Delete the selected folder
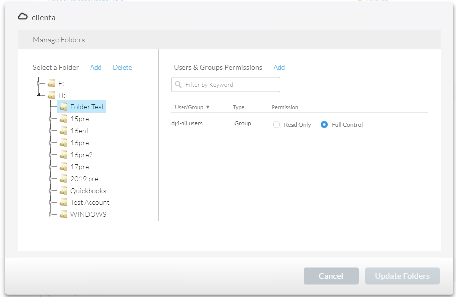Viewport: 456px width, 297px height. tap(122, 68)
